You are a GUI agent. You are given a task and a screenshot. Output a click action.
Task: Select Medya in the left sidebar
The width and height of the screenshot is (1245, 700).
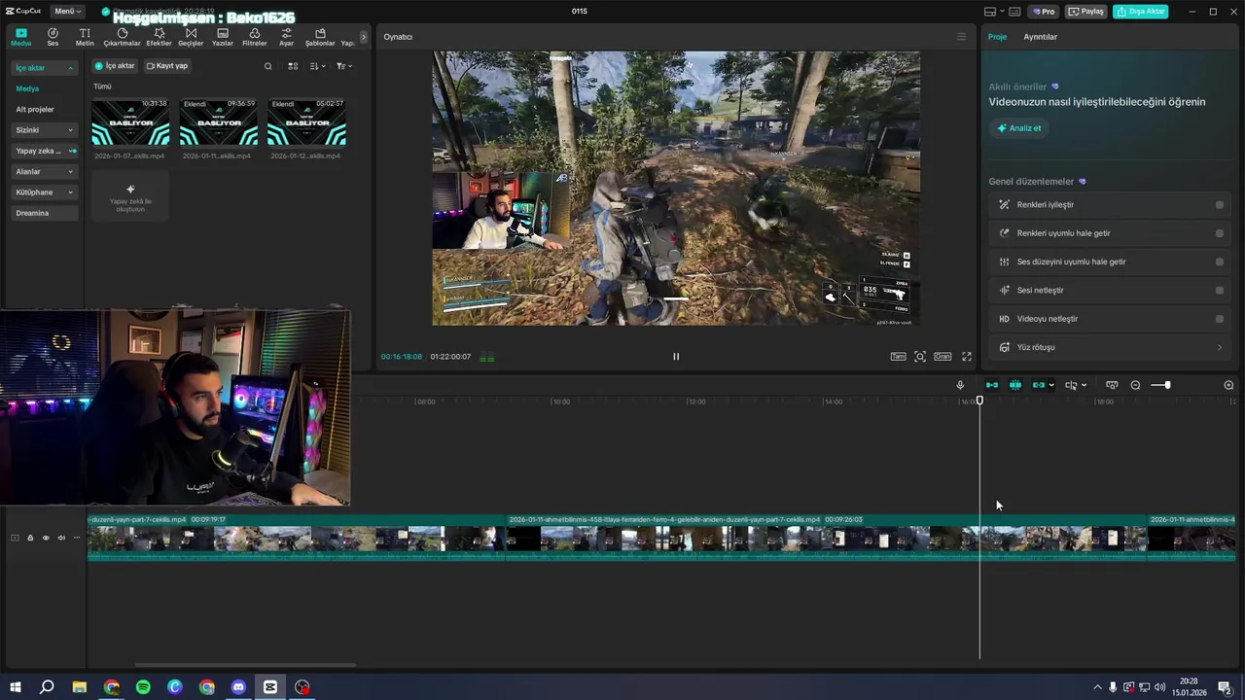[27, 88]
